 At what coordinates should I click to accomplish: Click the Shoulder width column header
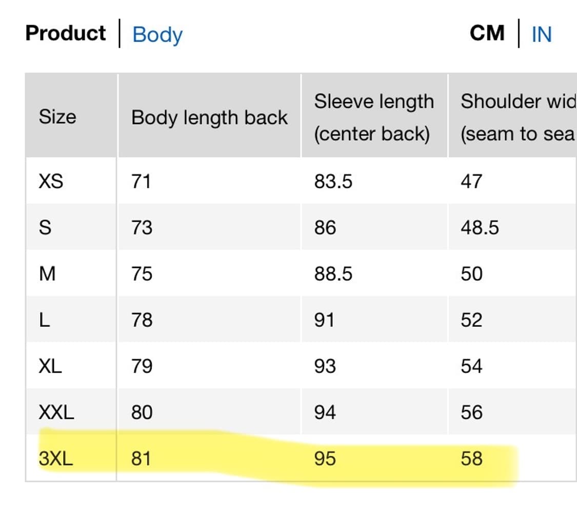(x=518, y=118)
